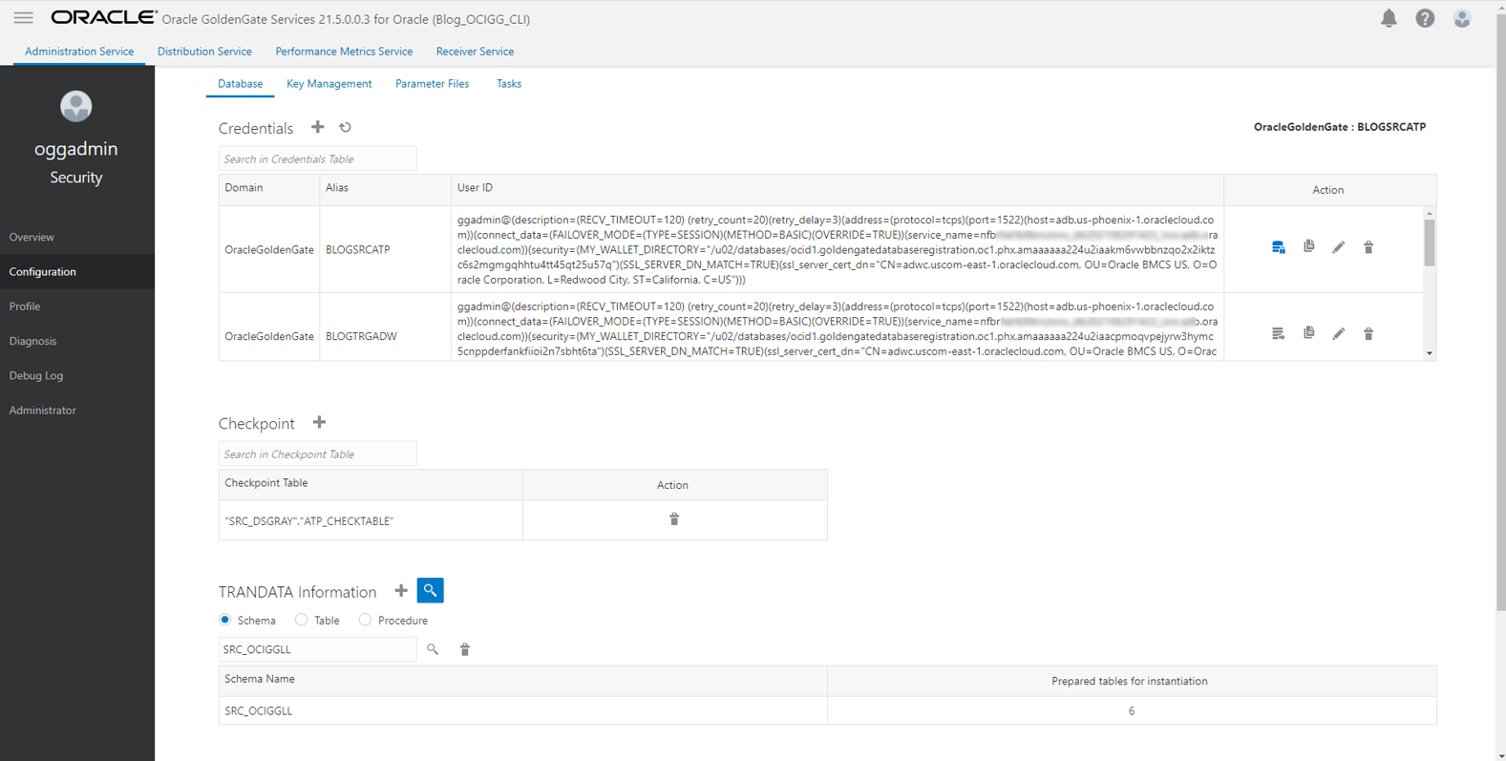Open the help question mark icon
Image resolution: width=1506 pixels, height=761 pixels.
tap(1425, 18)
